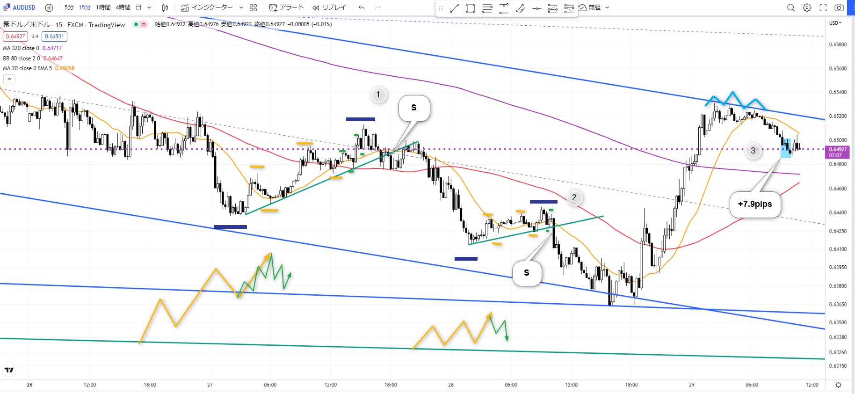Take a chart snapshot with camera icon
Screen dimensions: 855x394
[839, 7]
